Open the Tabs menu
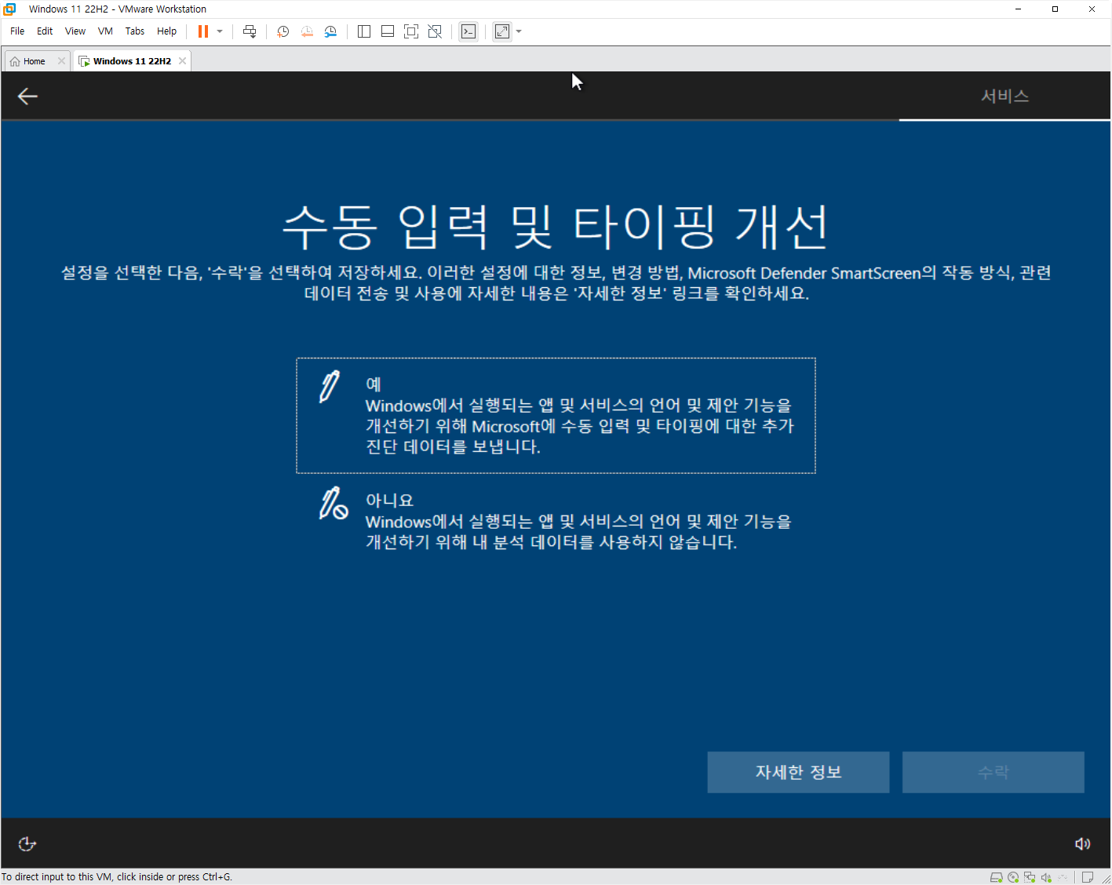1112x885 pixels. 135,31
